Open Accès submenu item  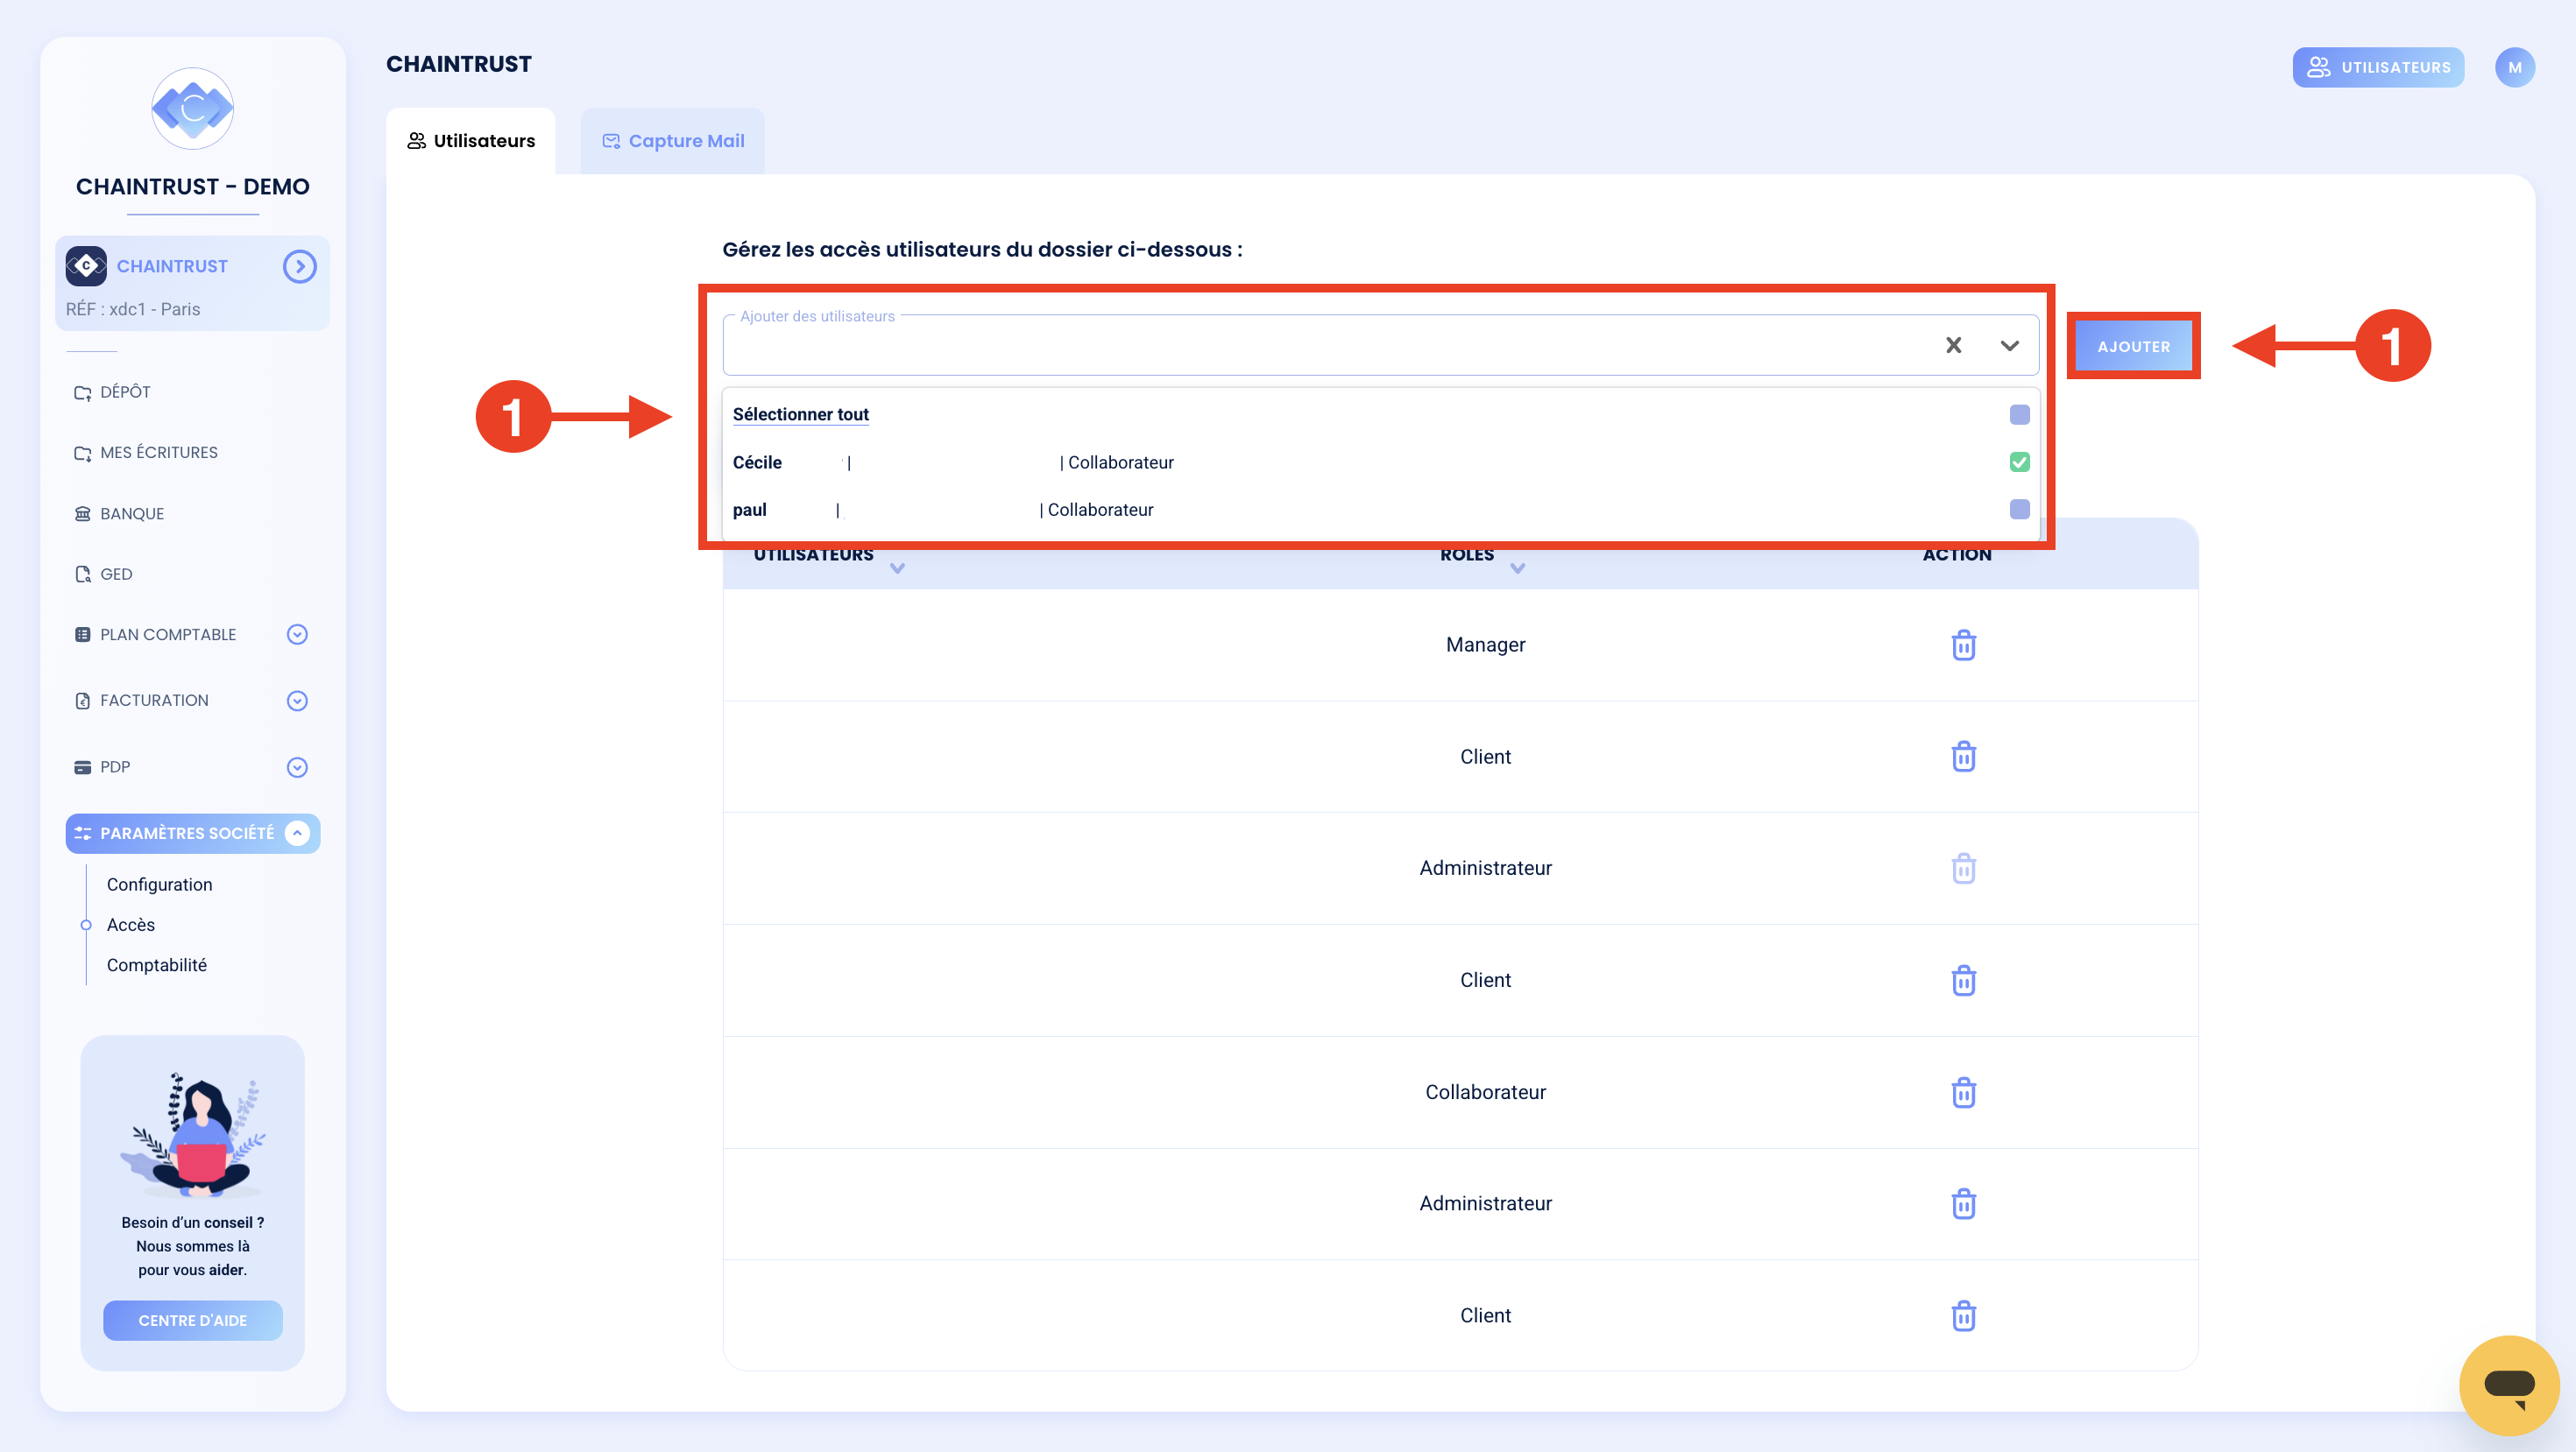[131, 925]
